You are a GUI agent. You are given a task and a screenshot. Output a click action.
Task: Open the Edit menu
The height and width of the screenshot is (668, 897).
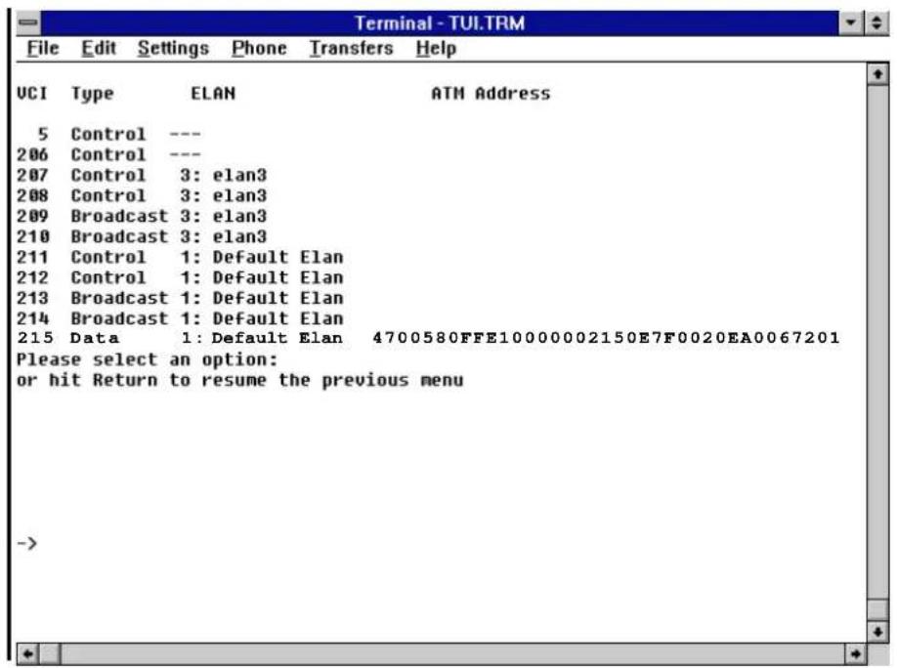point(99,48)
